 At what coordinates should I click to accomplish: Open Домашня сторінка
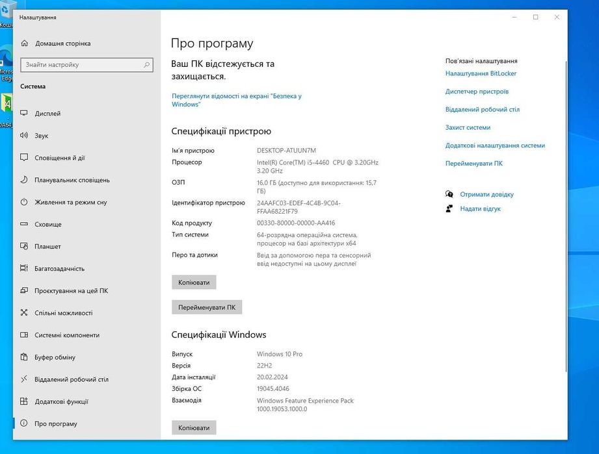(x=63, y=44)
